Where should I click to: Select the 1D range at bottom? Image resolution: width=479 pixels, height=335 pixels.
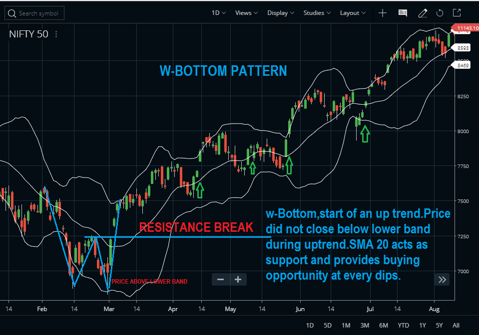[x=310, y=325]
